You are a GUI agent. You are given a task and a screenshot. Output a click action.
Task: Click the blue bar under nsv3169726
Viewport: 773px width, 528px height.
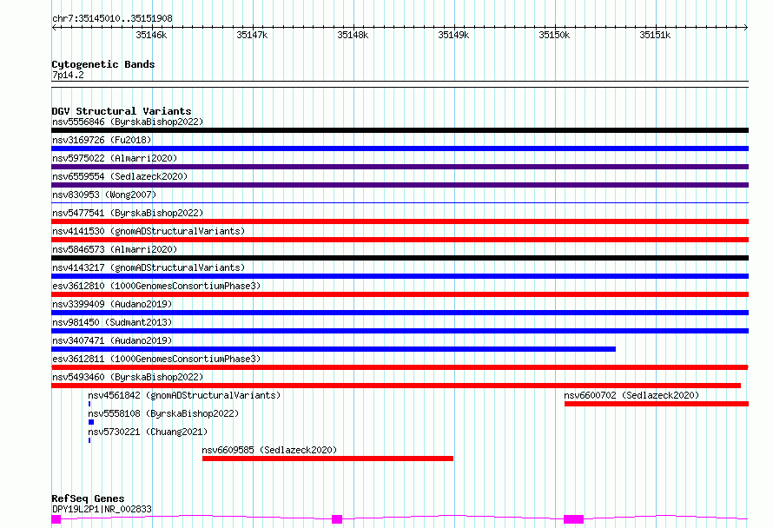tap(400, 148)
